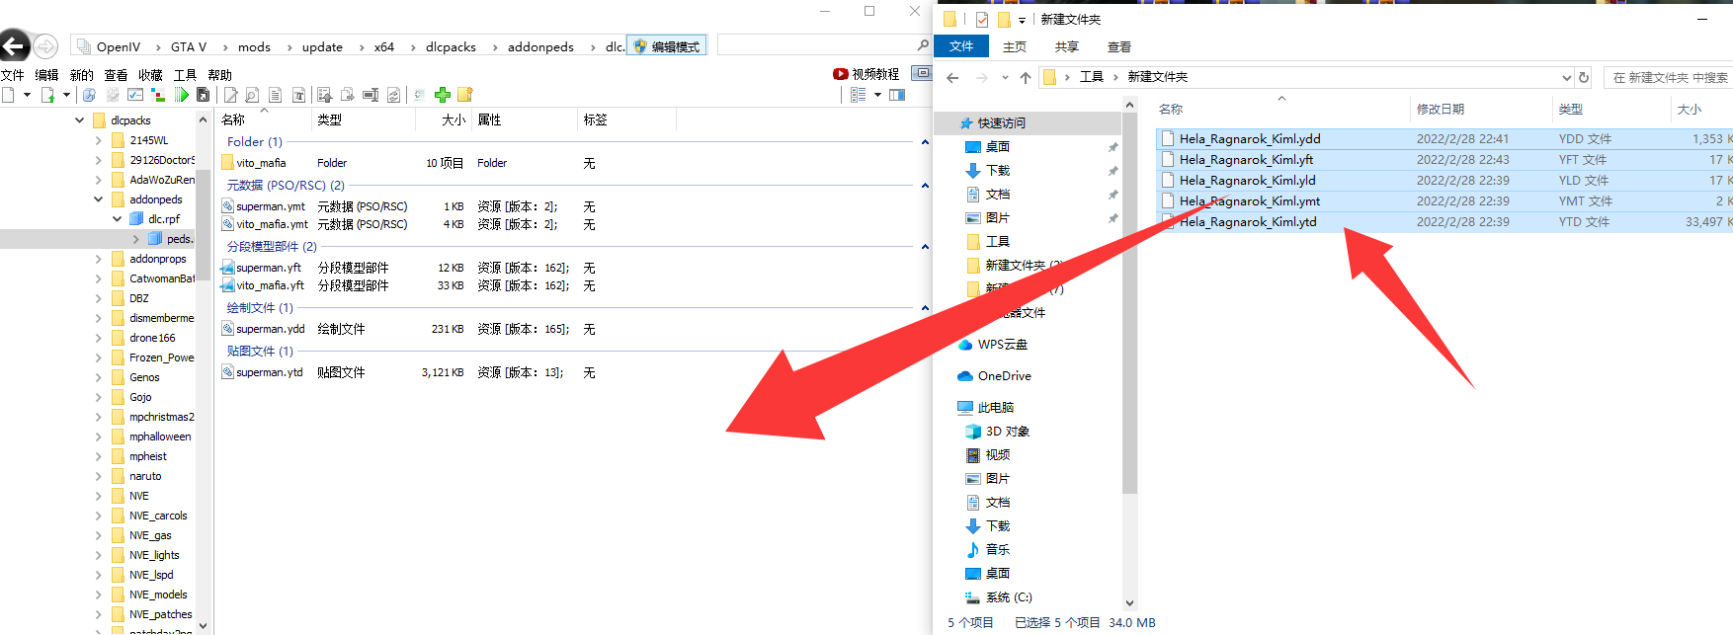Open 文件 tab in Explorer window

pyautogui.click(x=961, y=46)
